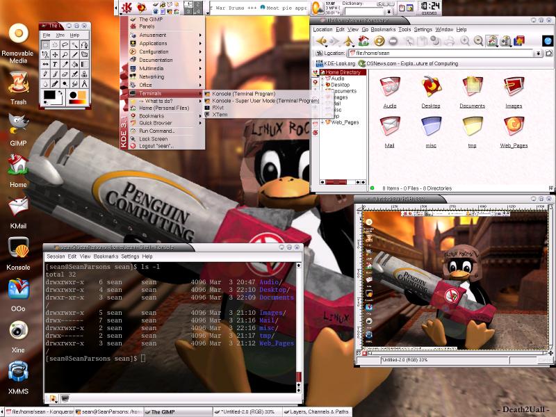Choose XTerm from the Terminals submenu
The width and height of the screenshot is (556, 417).
pyautogui.click(x=220, y=115)
